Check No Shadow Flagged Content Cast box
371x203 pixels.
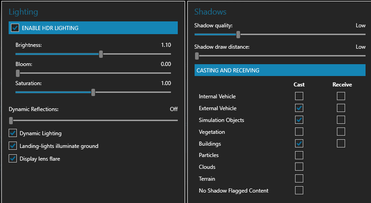(299, 191)
